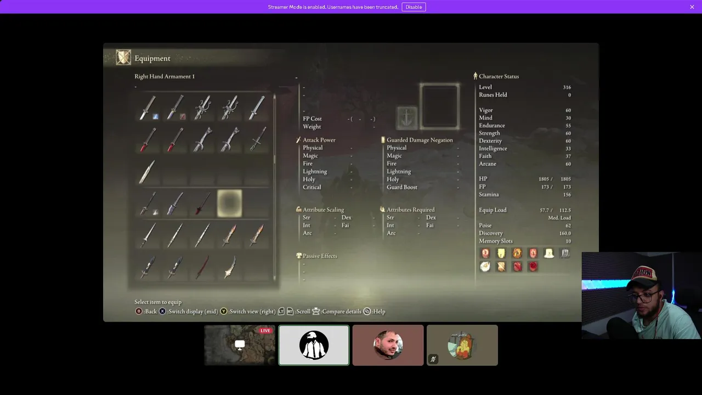This screenshot has width=702, height=395.
Task: Click the dark red rose memory slot icon
Action: (x=533, y=267)
